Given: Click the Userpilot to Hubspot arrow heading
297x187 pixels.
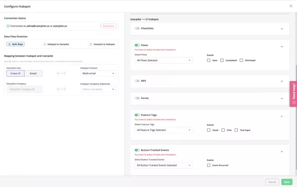Looking at the screenshot, I should (x=144, y=19).
